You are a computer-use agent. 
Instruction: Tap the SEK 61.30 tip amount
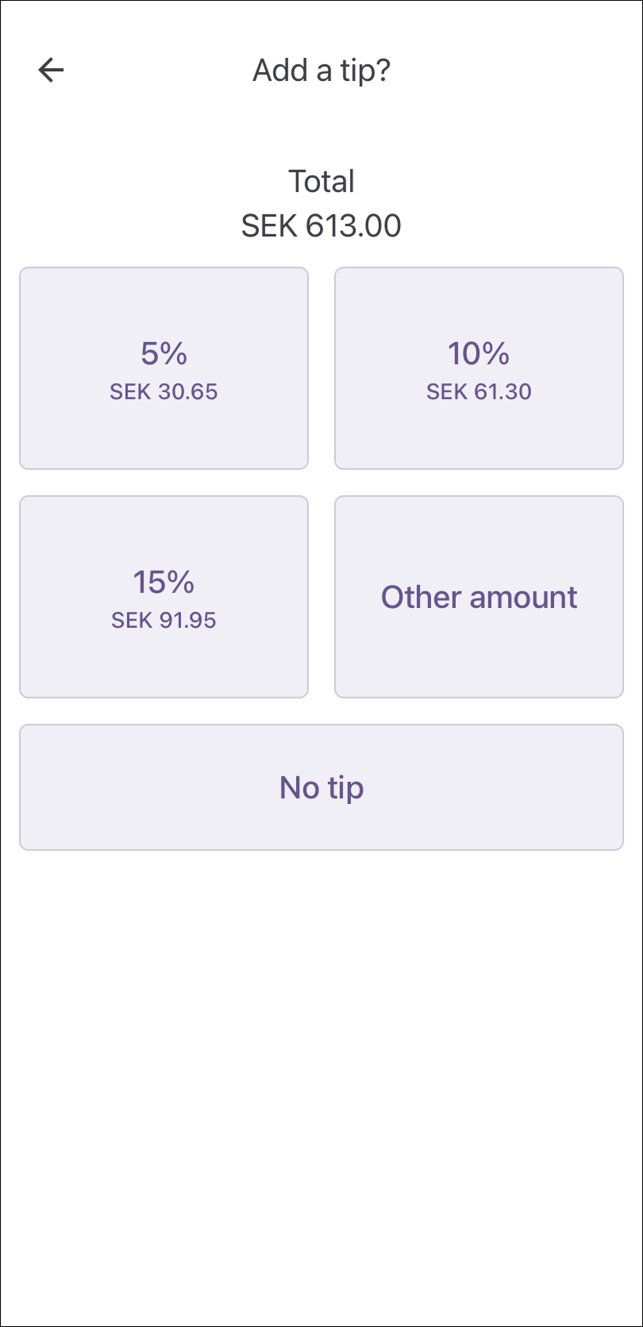479,392
